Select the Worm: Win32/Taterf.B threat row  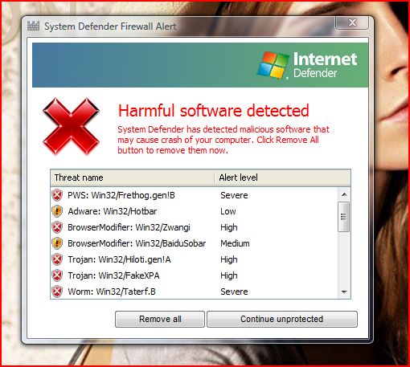pos(195,292)
